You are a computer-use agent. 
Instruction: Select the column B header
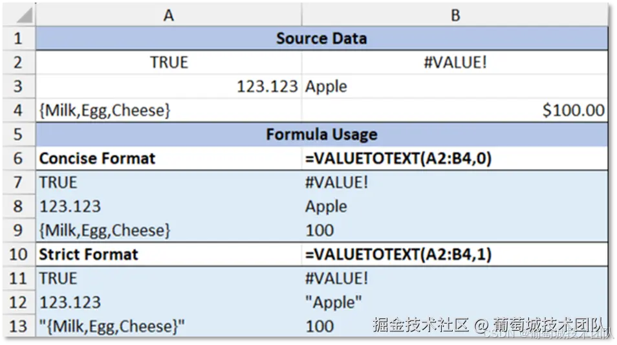pyautogui.click(x=455, y=14)
